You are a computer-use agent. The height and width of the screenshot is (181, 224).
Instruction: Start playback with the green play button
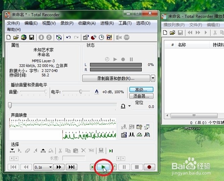pos(103,167)
